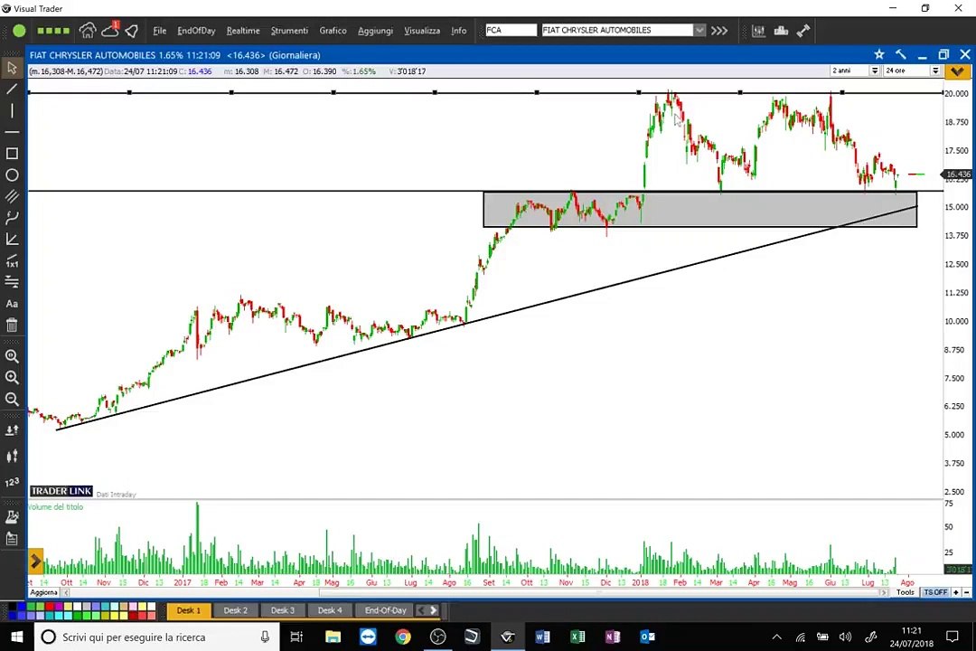Viewport: 976px width, 651px height.
Task: Click the chart window toolbar icon
Action: pyautogui.click(x=759, y=31)
